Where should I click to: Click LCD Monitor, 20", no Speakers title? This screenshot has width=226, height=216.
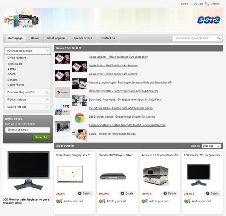coord(202,155)
